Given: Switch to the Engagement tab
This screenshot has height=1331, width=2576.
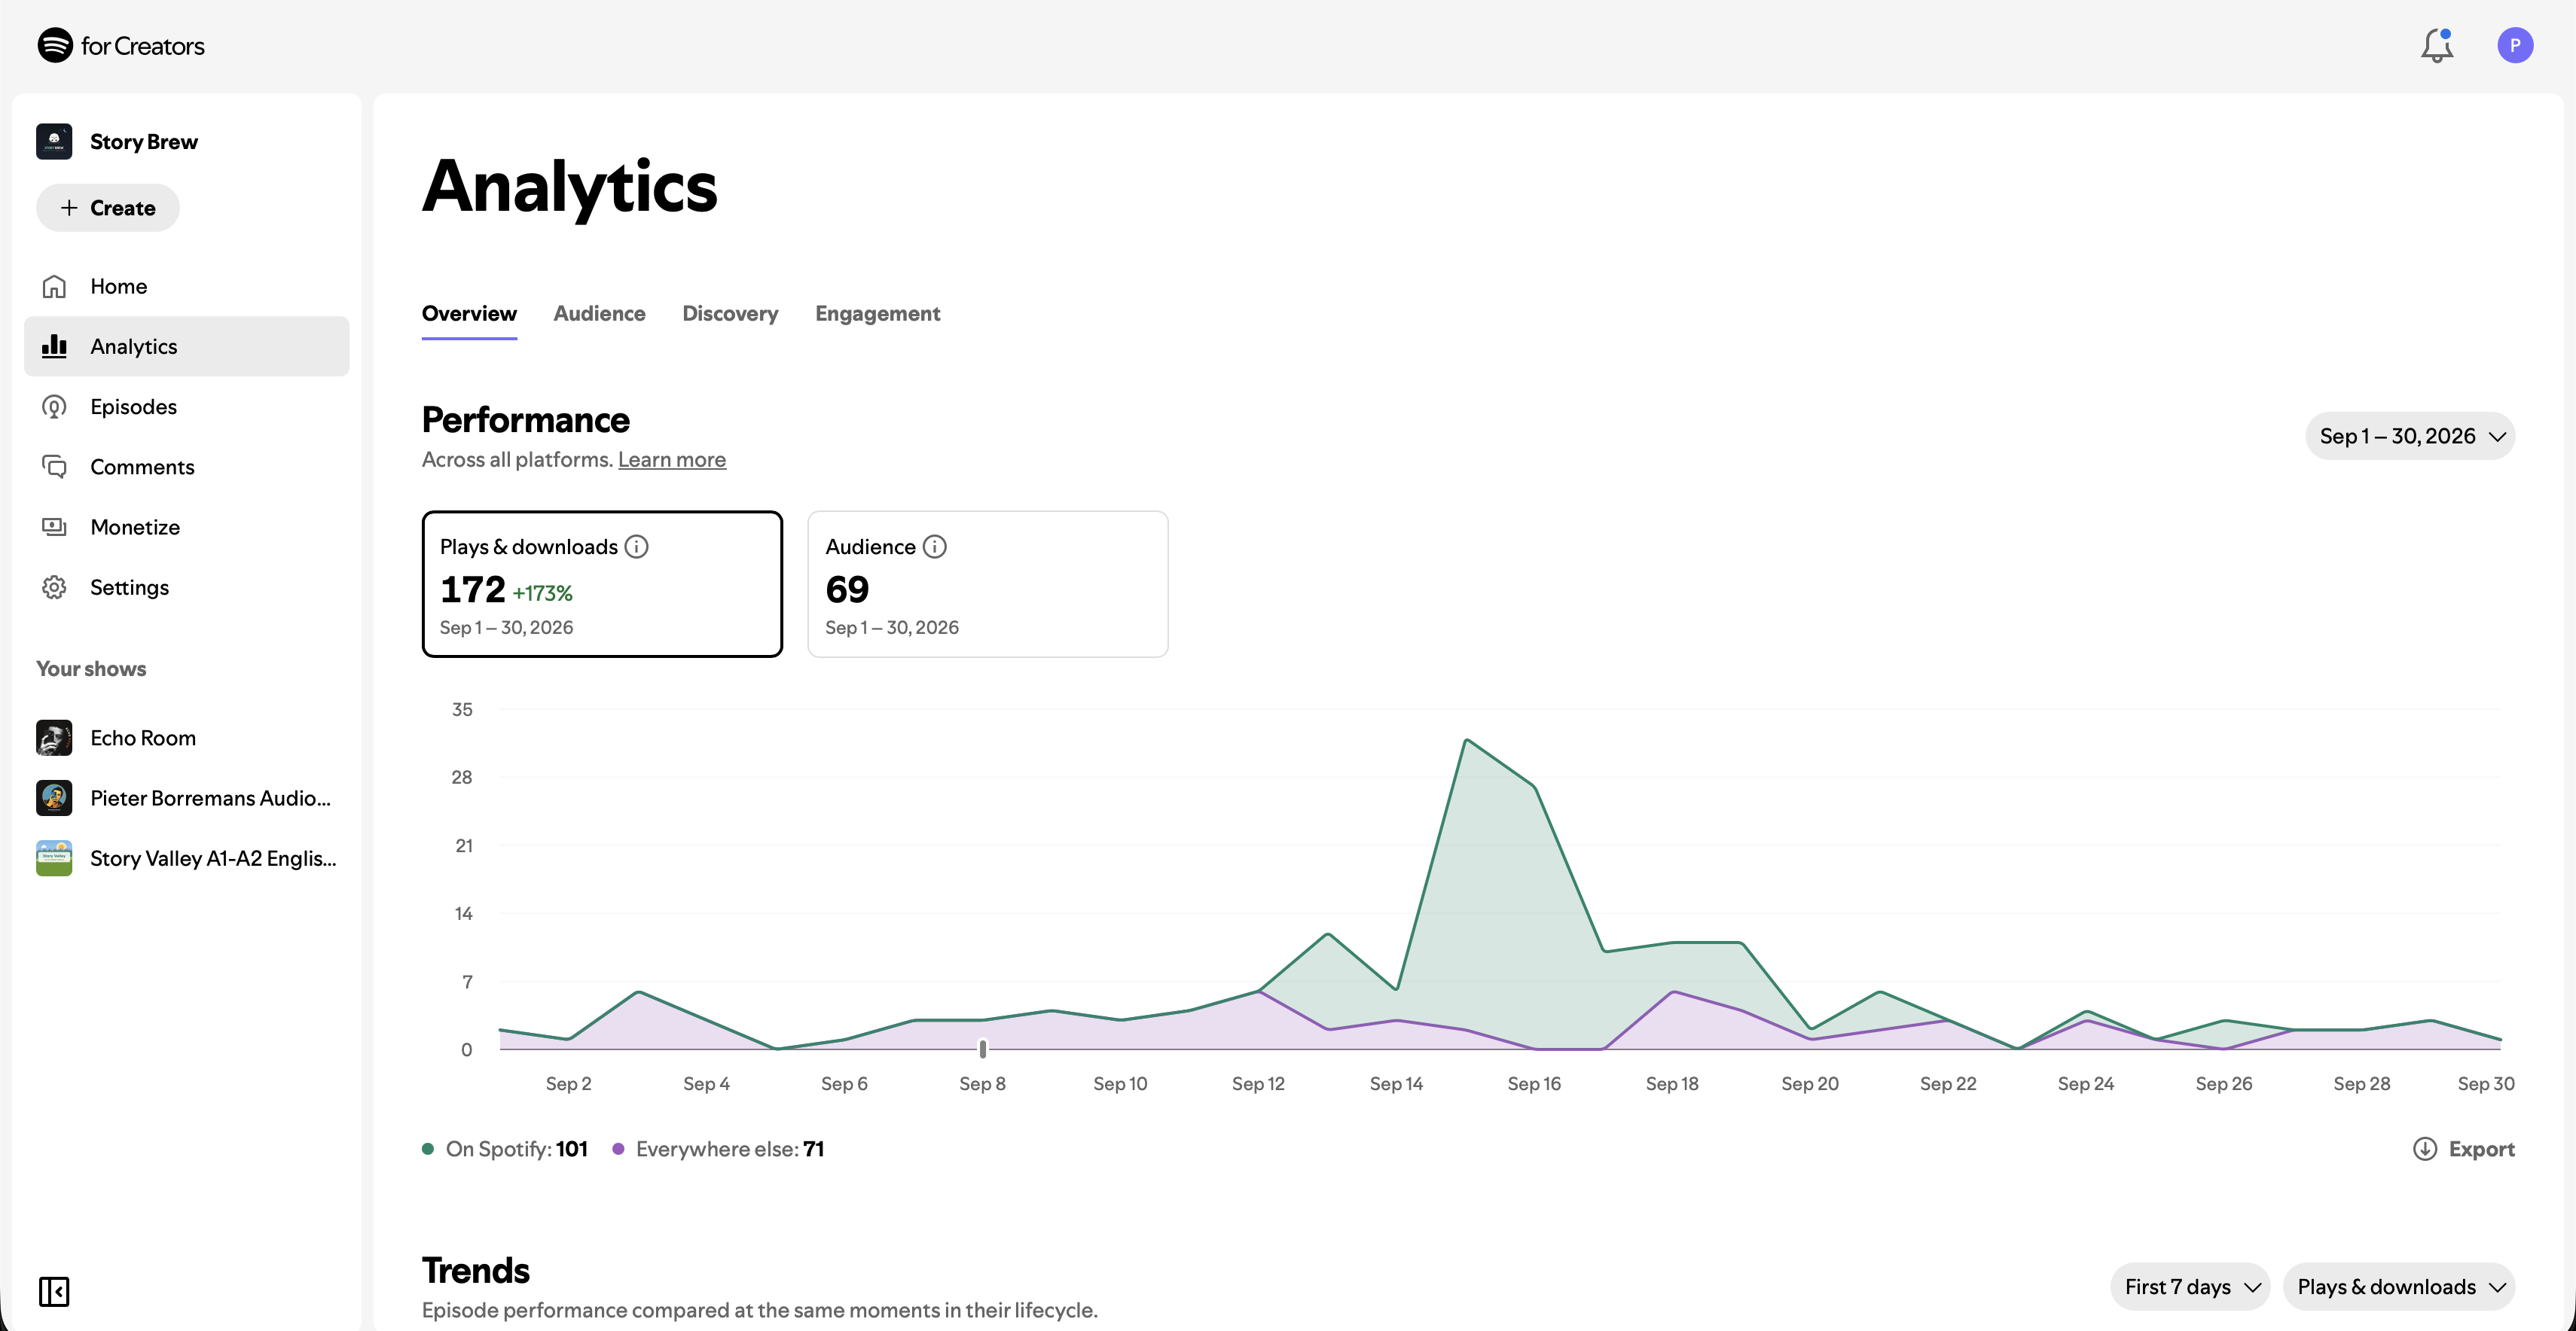Looking at the screenshot, I should [878, 314].
